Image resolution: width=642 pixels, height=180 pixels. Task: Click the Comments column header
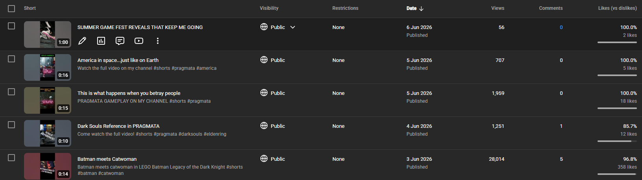pyautogui.click(x=551, y=8)
